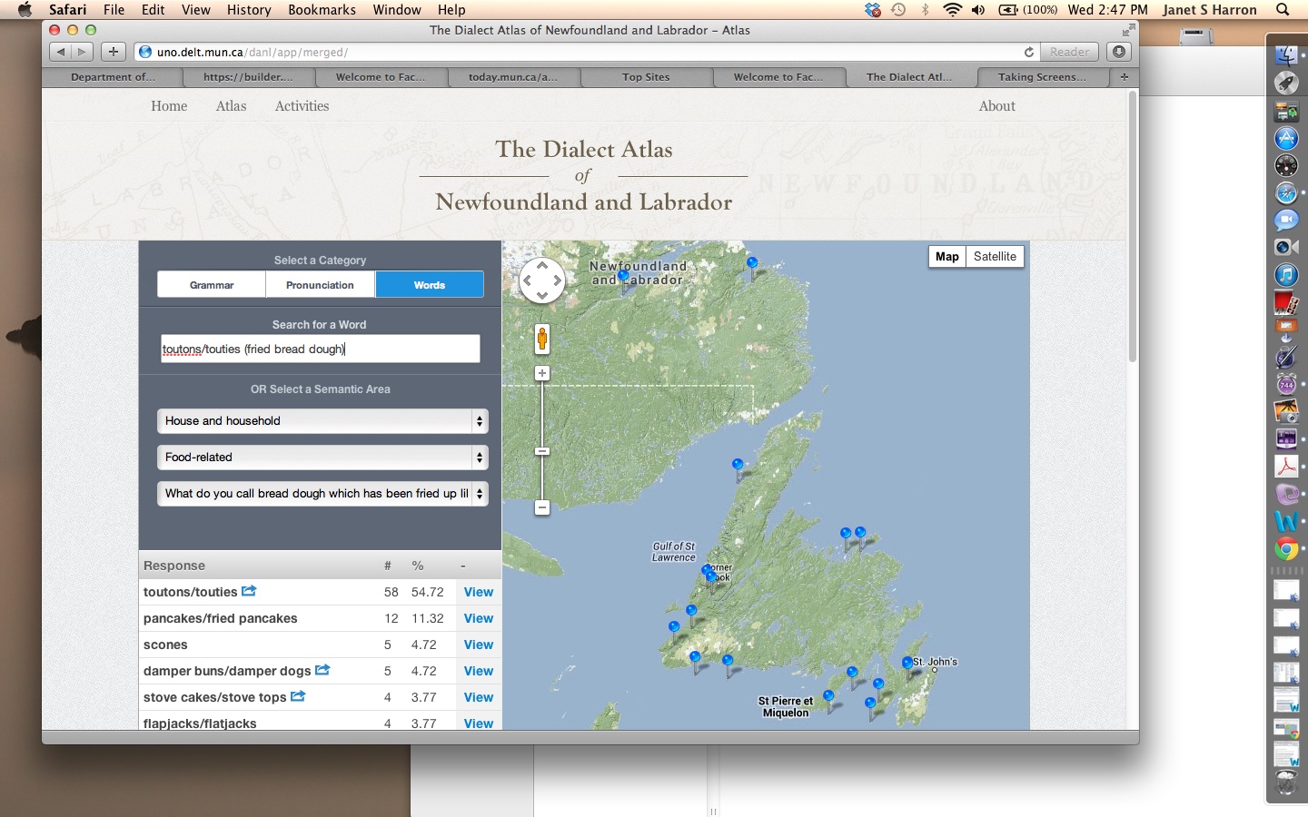Open Dropbox menu bar icon
1308x817 pixels.
pos(873,10)
